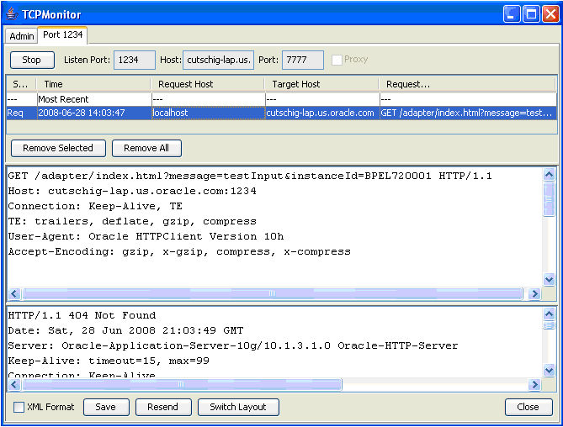Switch to the Admin tab
Viewport: 563px width, 427px height.
point(22,36)
